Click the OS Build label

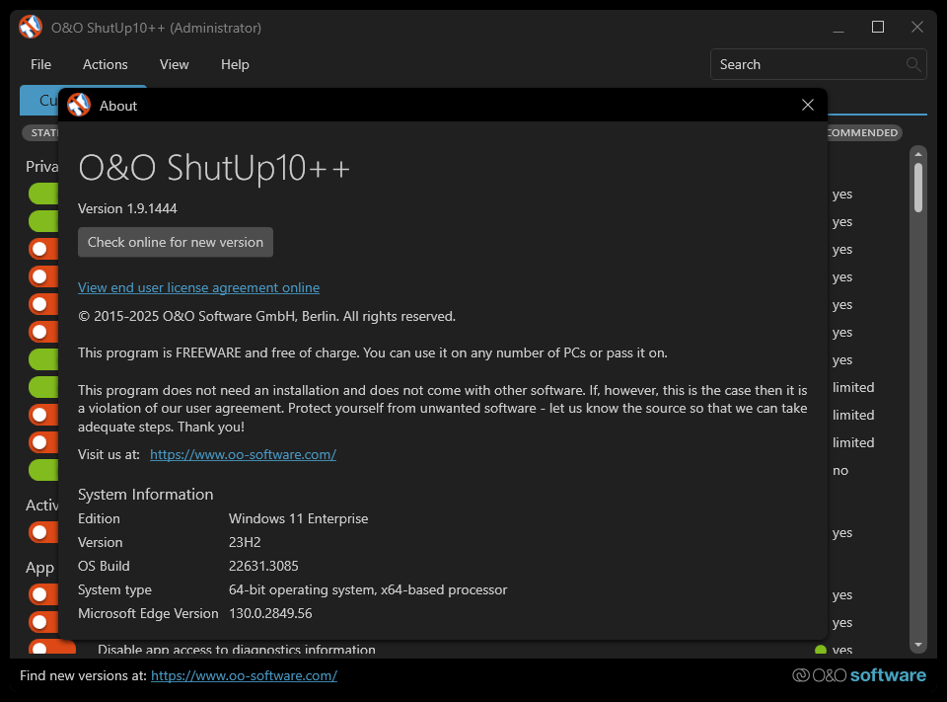click(104, 566)
